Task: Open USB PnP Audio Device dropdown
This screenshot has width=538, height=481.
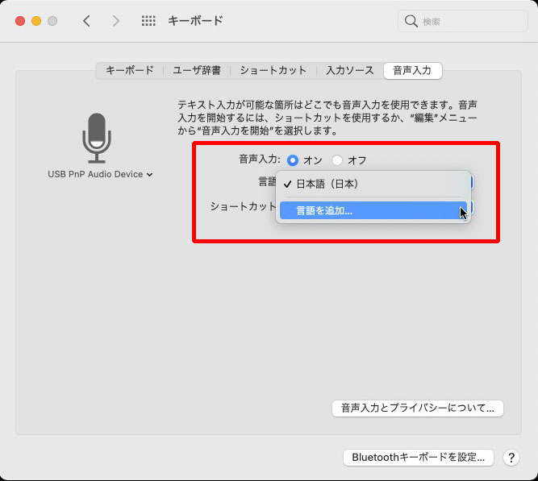Action: 100,174
